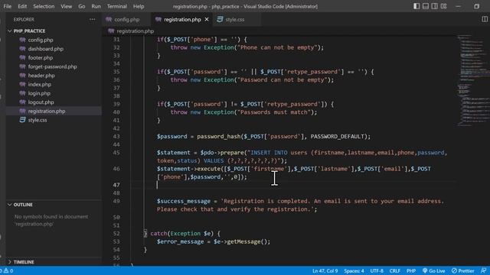This screenshot has height=275, width=490.
Task: Click the code minimap
Action: coord(473,80)
